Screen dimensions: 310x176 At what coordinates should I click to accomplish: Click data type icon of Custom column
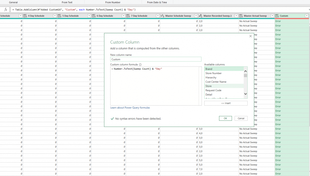277,16
